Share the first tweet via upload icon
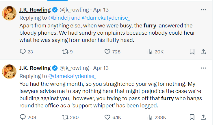This screenshot has width=219, height=125. pyautogui.click(x=203, y=52)
